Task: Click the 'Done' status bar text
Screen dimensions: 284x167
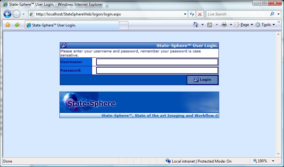Action: (x=8, y=161)
